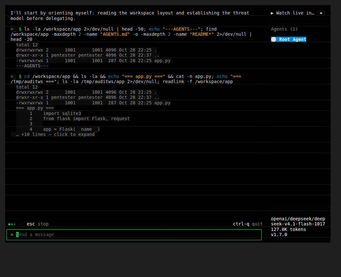Click the 'v1.7.0' version text
This screenshot has height=277, width=341.
[279, 235]
